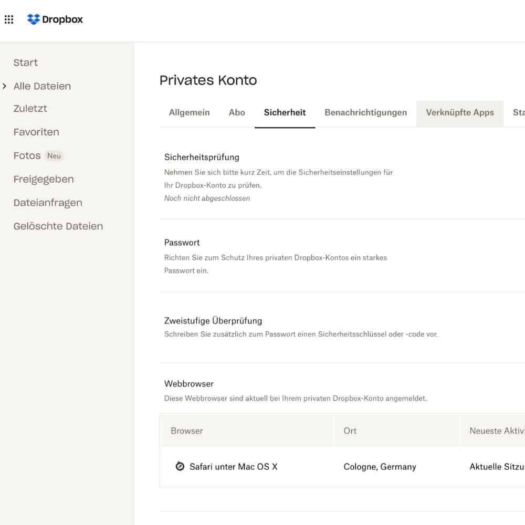Click the Dropbox logo
This screenshot has height=525, width=525.
55,19
